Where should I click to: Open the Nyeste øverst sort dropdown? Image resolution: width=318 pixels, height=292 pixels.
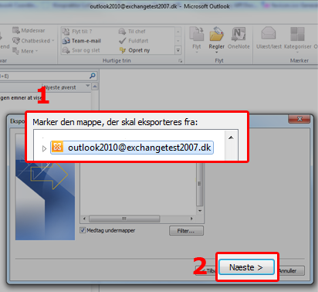[x=88, y=86]
